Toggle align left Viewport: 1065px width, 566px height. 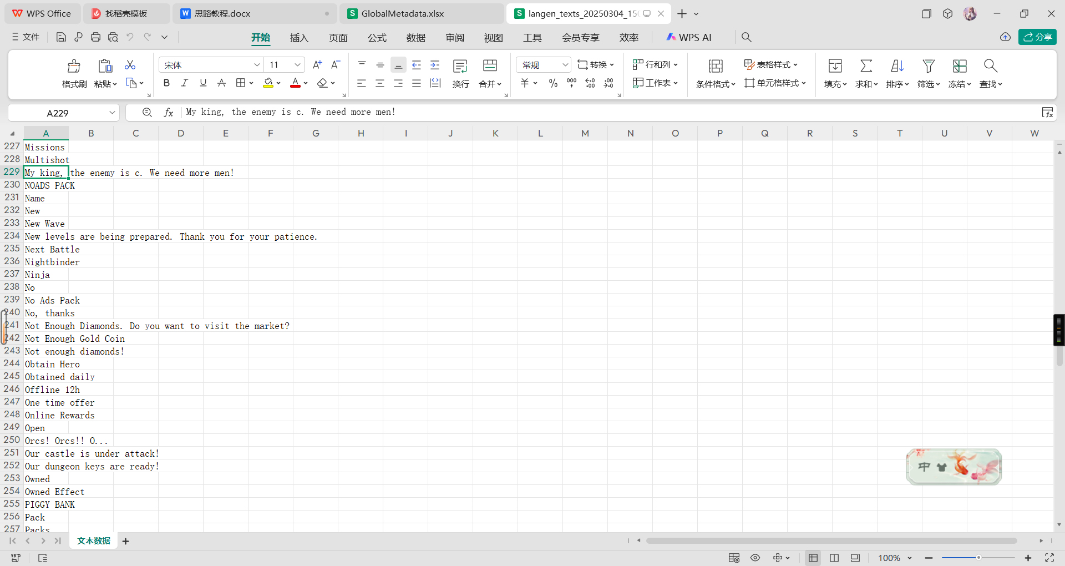(x=362, y=83)
